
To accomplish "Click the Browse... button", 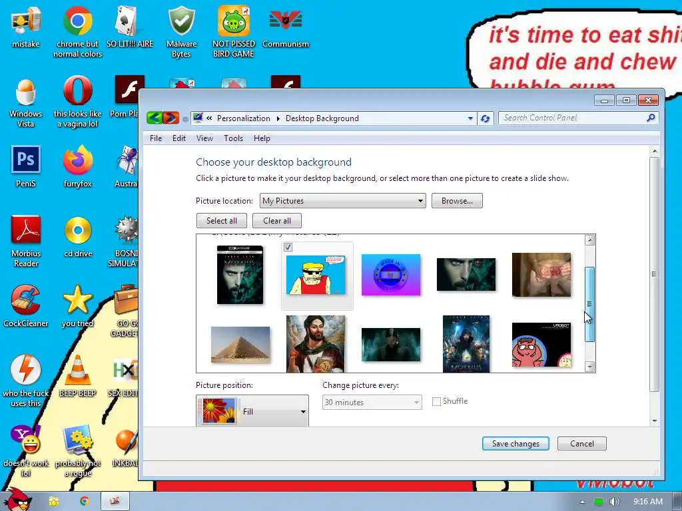I will click(457, 201).
